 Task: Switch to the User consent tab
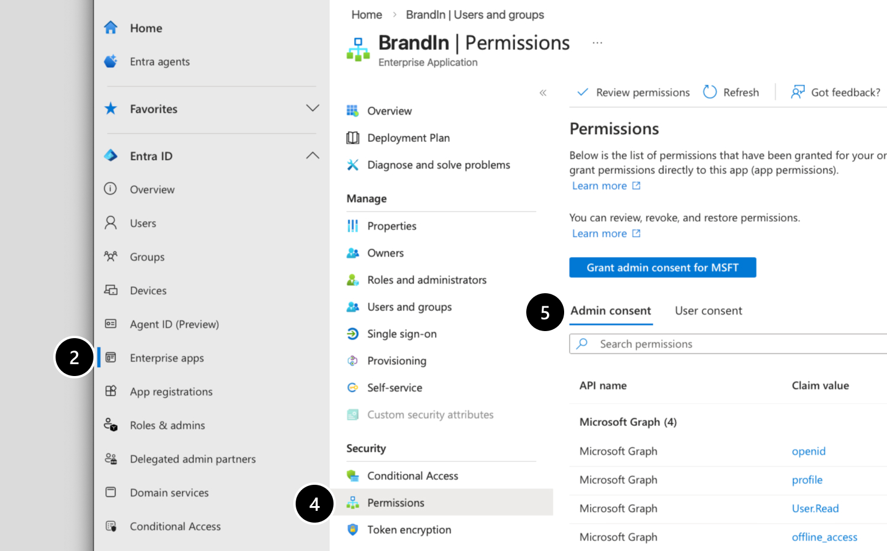pos(708,311)
